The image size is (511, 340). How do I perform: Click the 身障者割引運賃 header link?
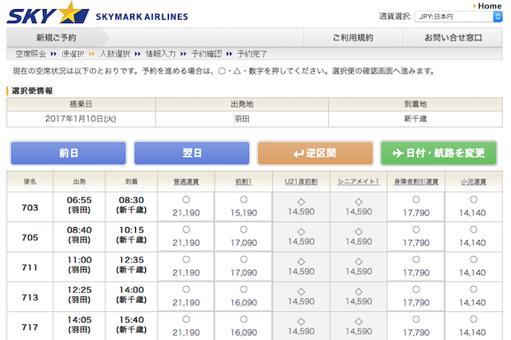click(x=415, y=182)
